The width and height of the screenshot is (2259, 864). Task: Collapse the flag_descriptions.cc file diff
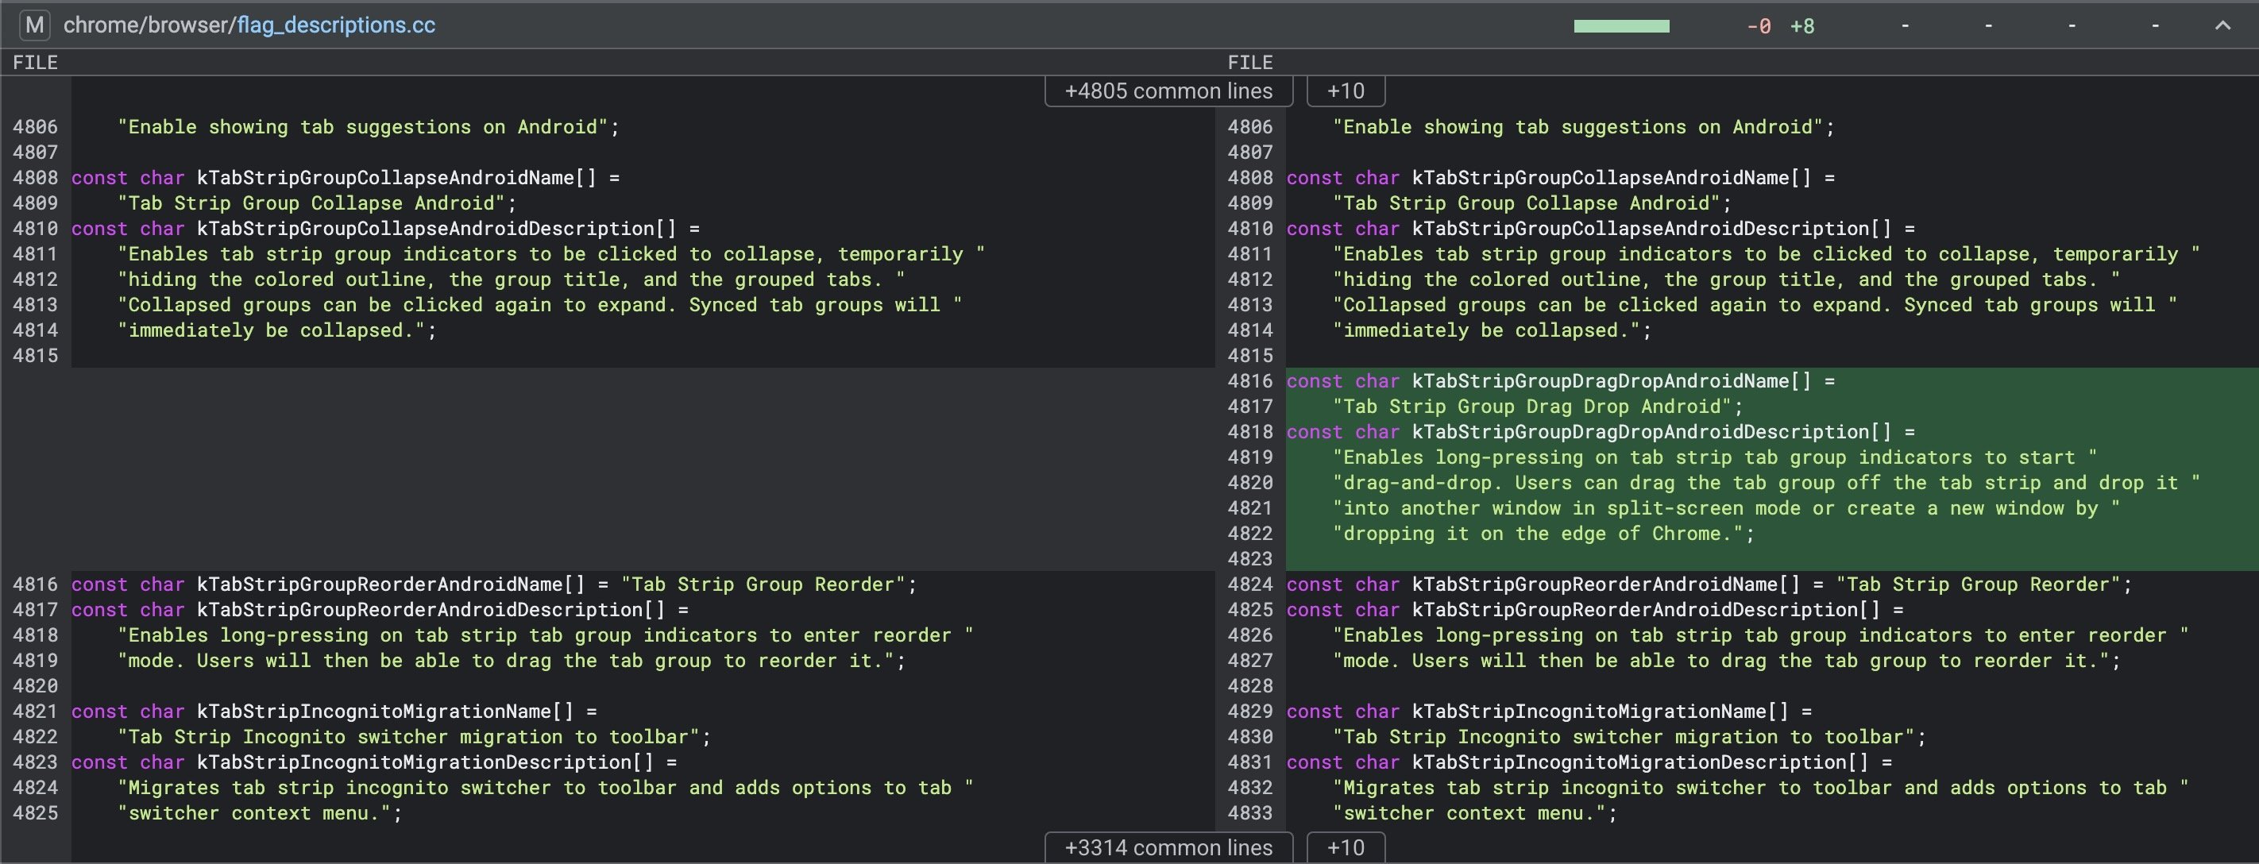tap(2222, 25)
